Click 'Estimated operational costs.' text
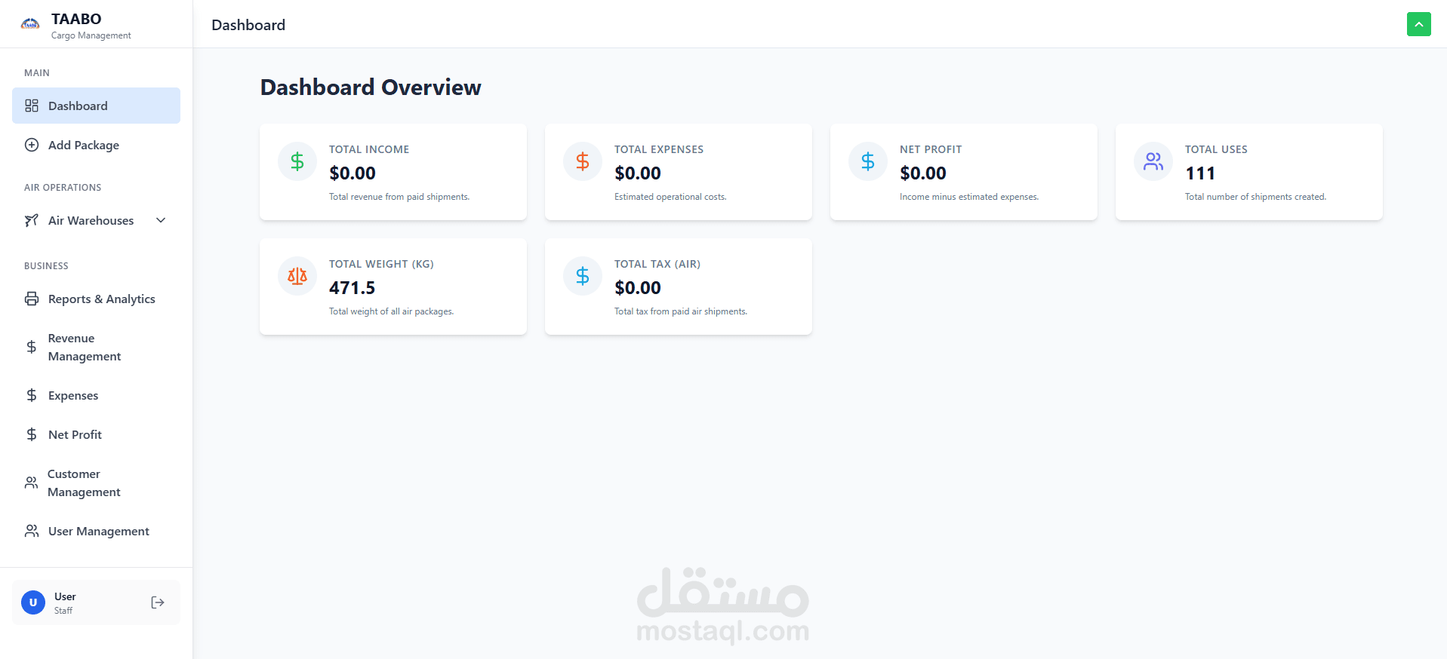The width and height of the screenshot is (1447, 659). [x=670, y=197]
